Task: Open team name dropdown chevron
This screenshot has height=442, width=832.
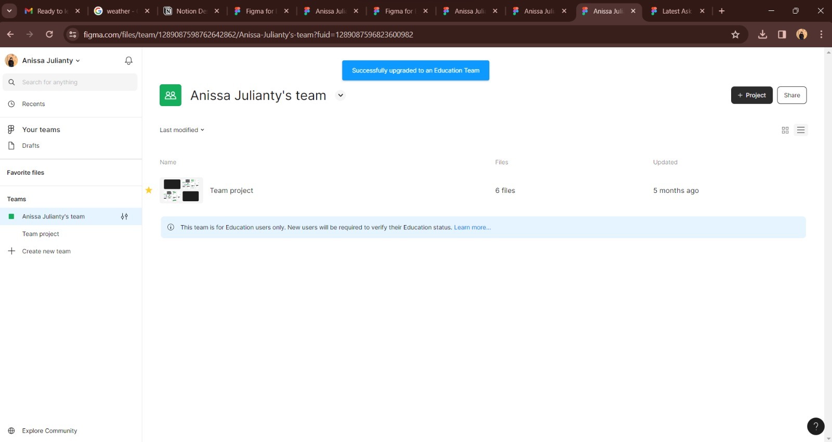Action: pyautogui.click(x=340, y=95)
